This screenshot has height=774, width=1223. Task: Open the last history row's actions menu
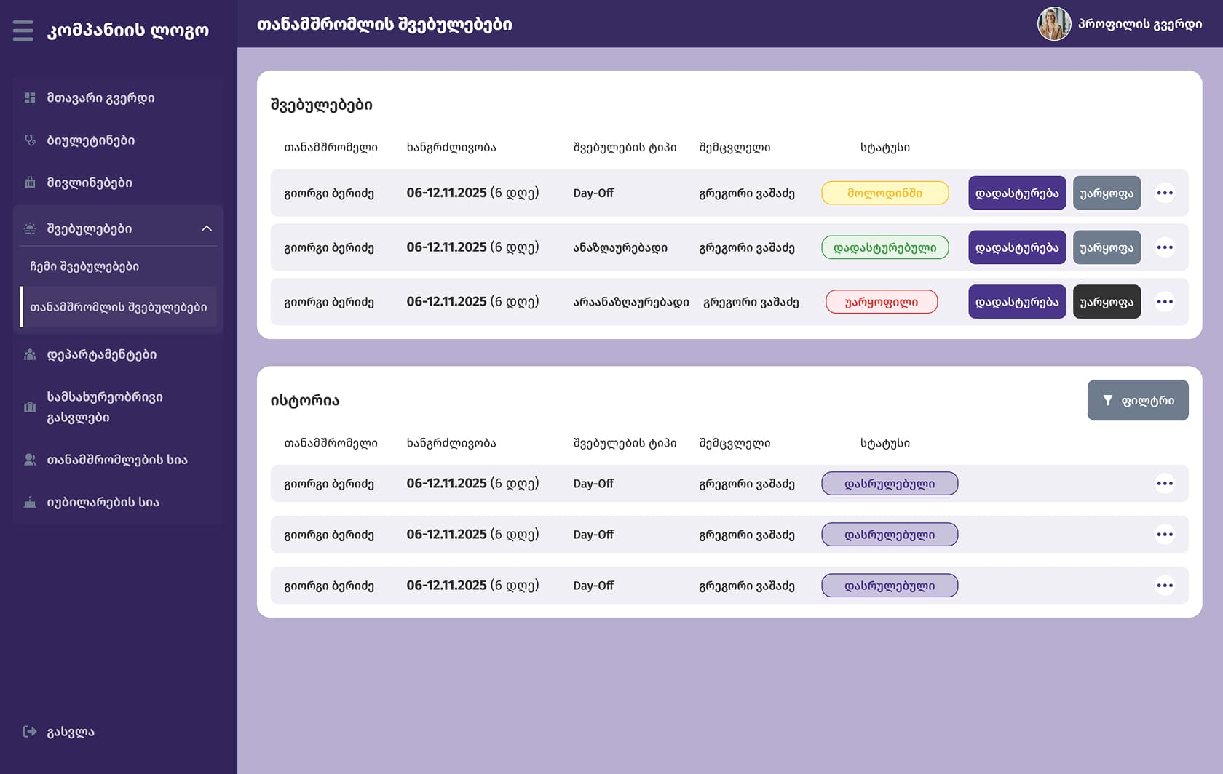point(1165,585)
